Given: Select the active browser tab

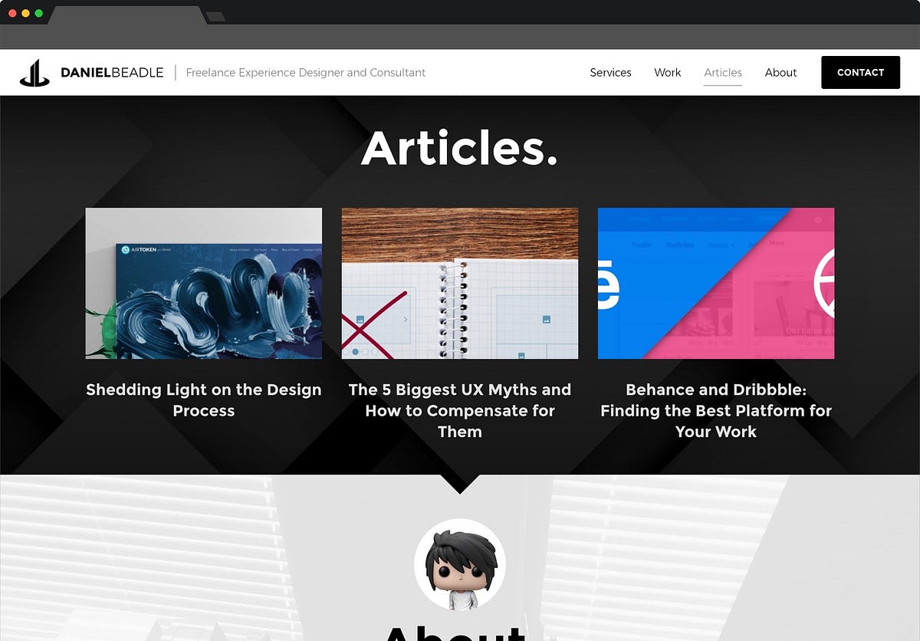Looking at the screenshot, I should pos(128,15).
